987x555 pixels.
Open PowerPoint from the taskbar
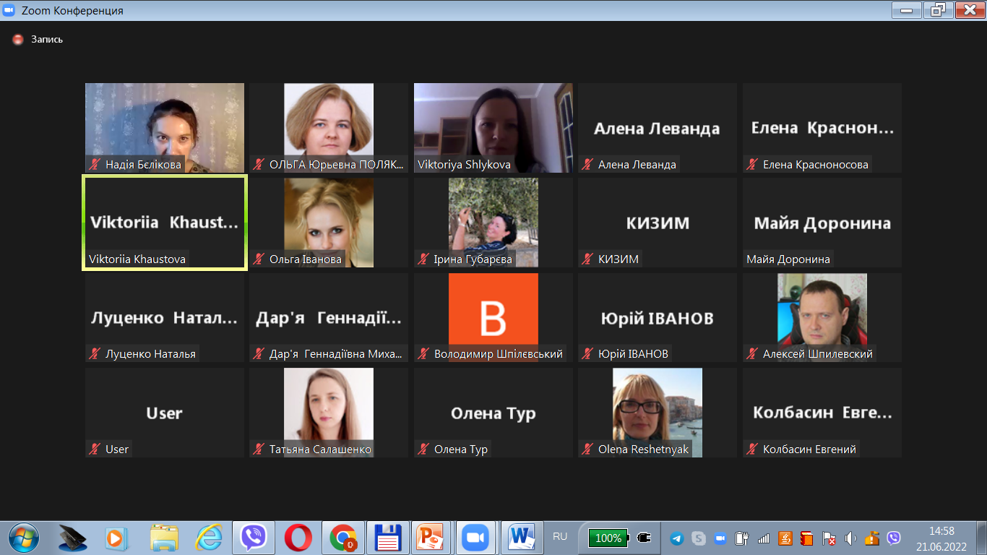(x=431, y=538)
